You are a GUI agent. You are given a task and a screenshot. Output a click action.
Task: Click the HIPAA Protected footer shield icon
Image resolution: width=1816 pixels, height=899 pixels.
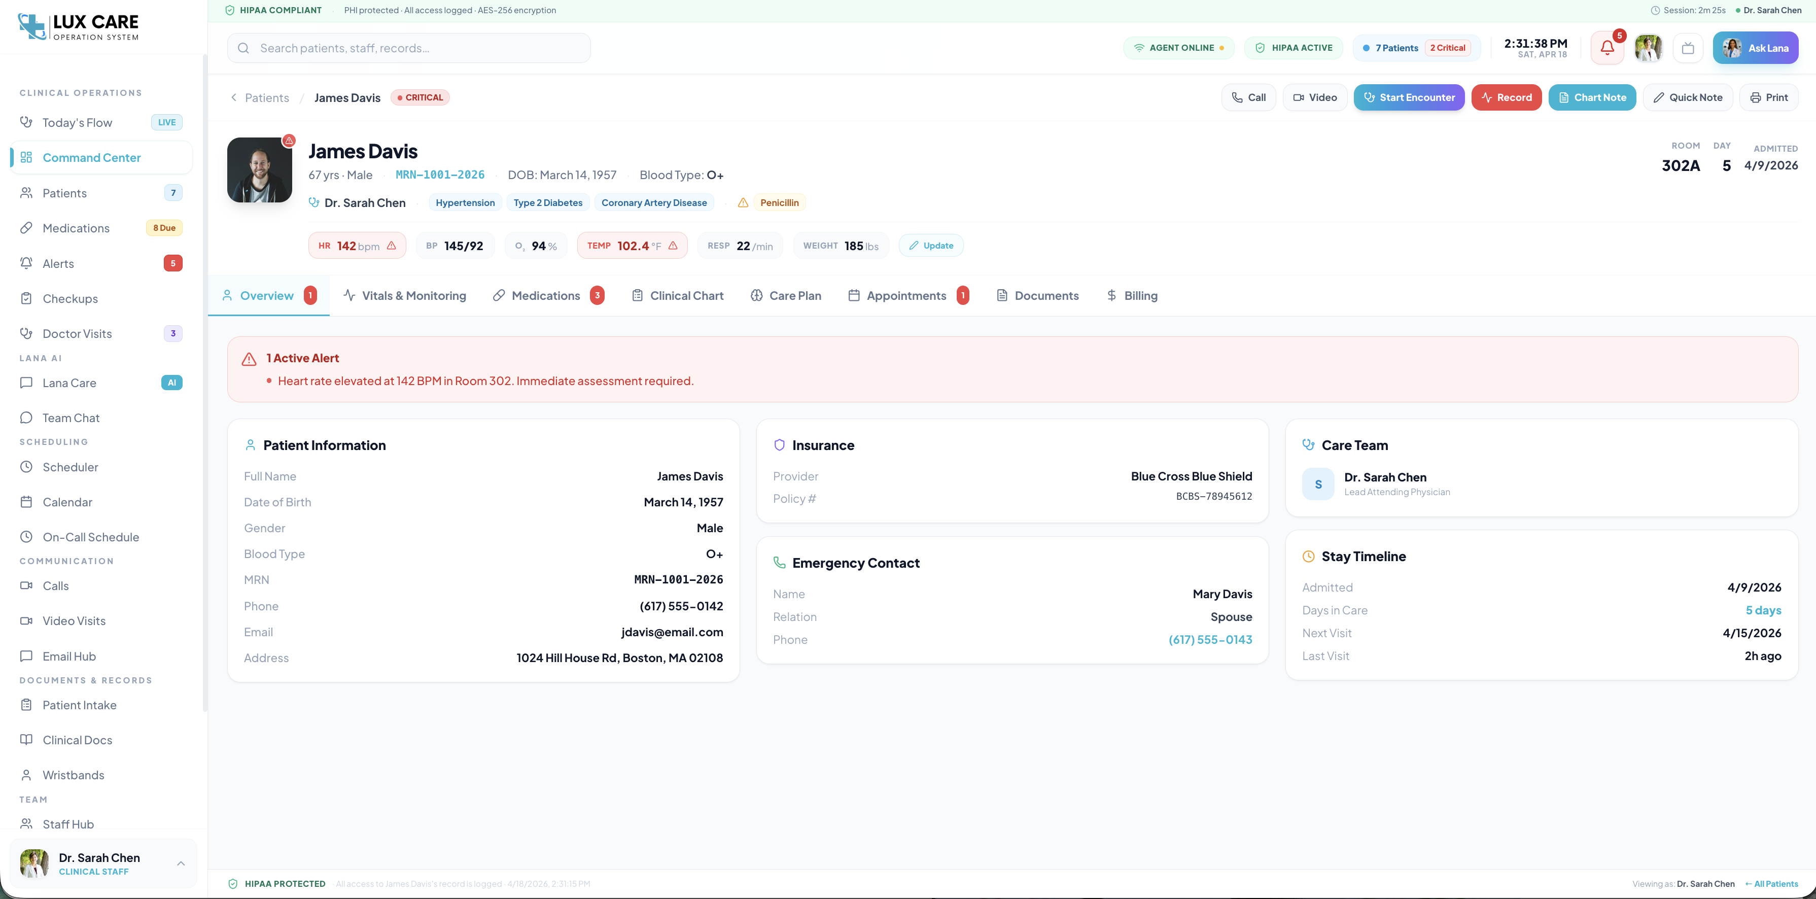[x=233, y=884]
